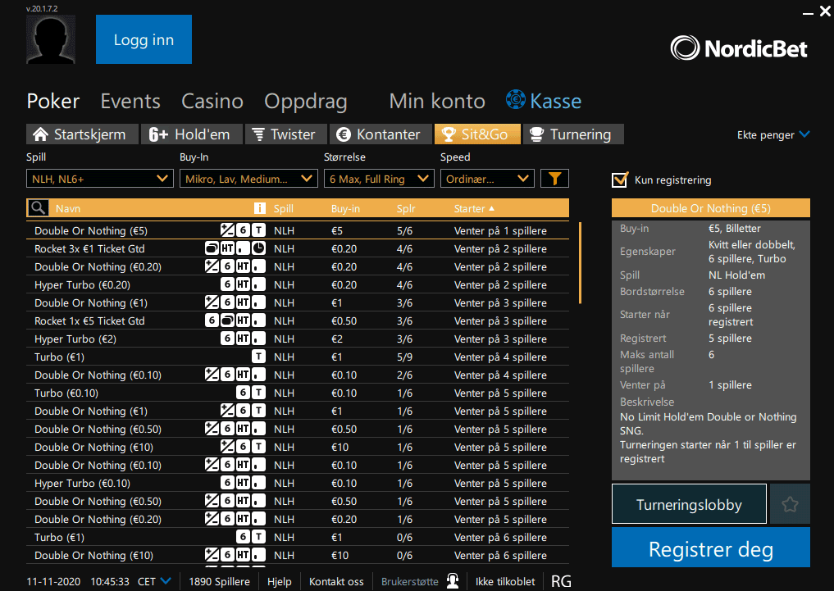Click the info icon in the table header
Image resolution: width=834 pixels, height=591 pixels.
tap(259, 208)
